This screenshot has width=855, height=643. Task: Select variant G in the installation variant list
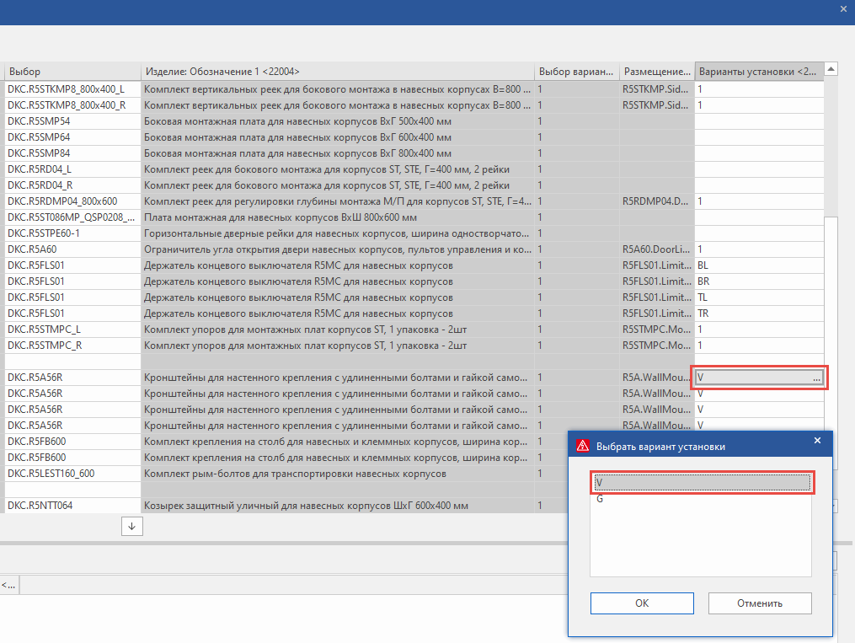tap(701, 499)
